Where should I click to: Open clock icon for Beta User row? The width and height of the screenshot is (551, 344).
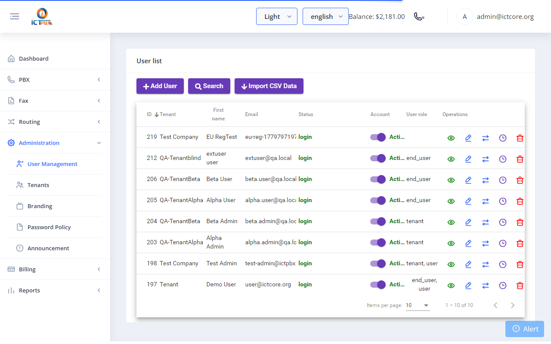point(503,180)
